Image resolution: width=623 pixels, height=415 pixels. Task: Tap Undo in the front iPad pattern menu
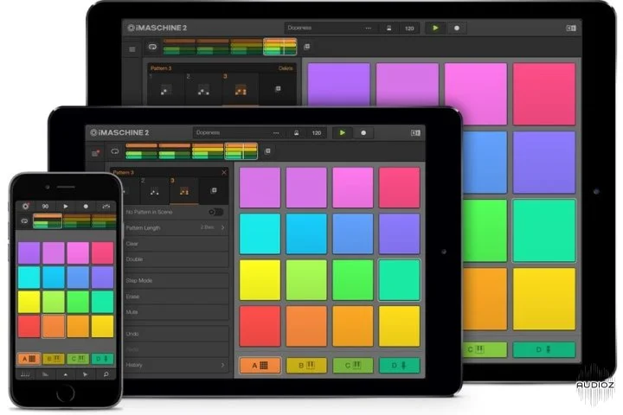point(176,334)
